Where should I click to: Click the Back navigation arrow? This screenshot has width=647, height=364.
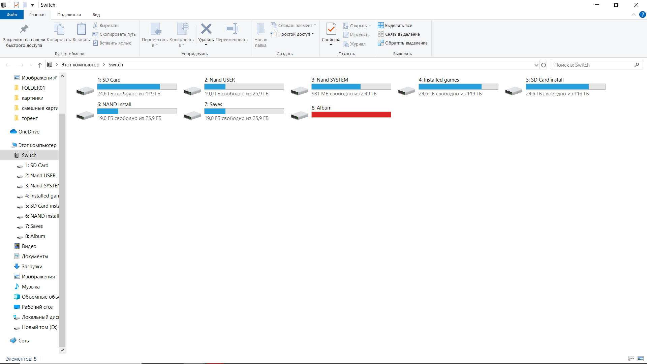click(x=8, y=65)
